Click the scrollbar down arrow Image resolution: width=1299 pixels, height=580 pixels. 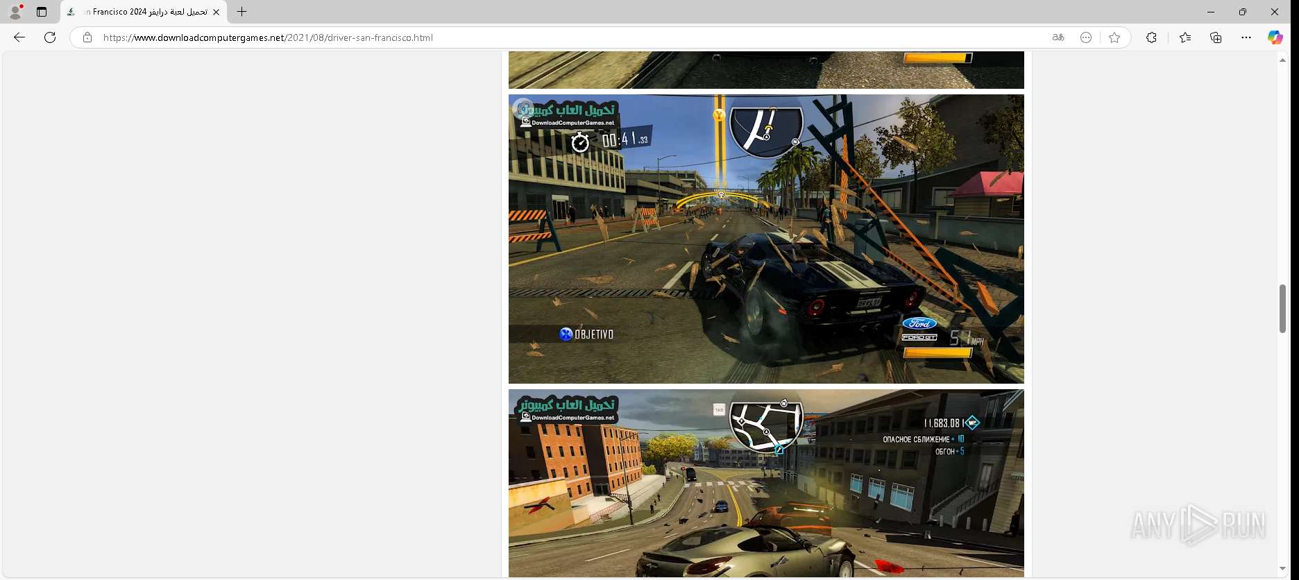pos(1282,569)
